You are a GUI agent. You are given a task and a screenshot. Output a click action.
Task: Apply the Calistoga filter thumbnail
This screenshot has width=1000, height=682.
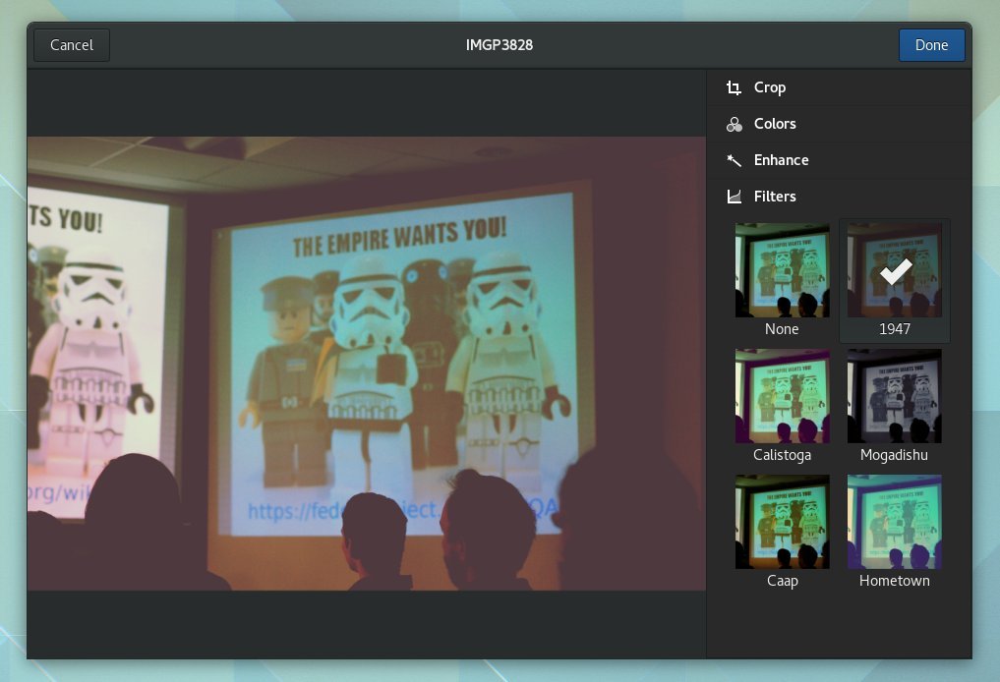coord(782,395)
